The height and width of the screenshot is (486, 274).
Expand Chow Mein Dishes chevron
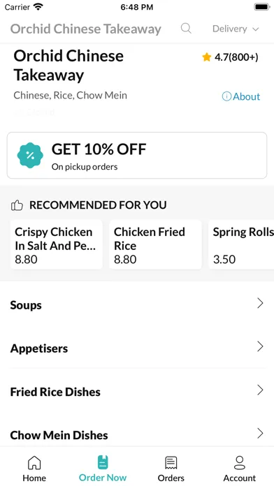[x=260, y=434]
